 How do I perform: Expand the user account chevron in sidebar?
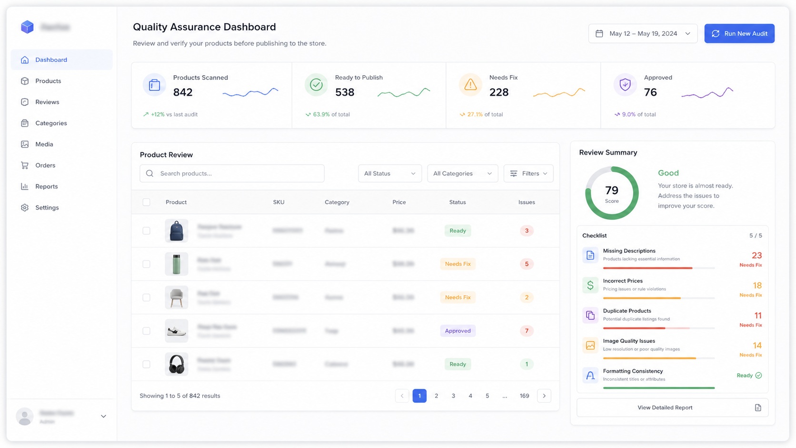click(103, 416)
